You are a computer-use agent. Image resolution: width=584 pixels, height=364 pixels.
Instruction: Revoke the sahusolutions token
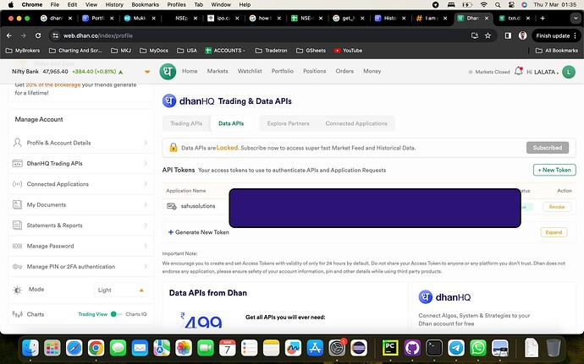coord(557,207)
